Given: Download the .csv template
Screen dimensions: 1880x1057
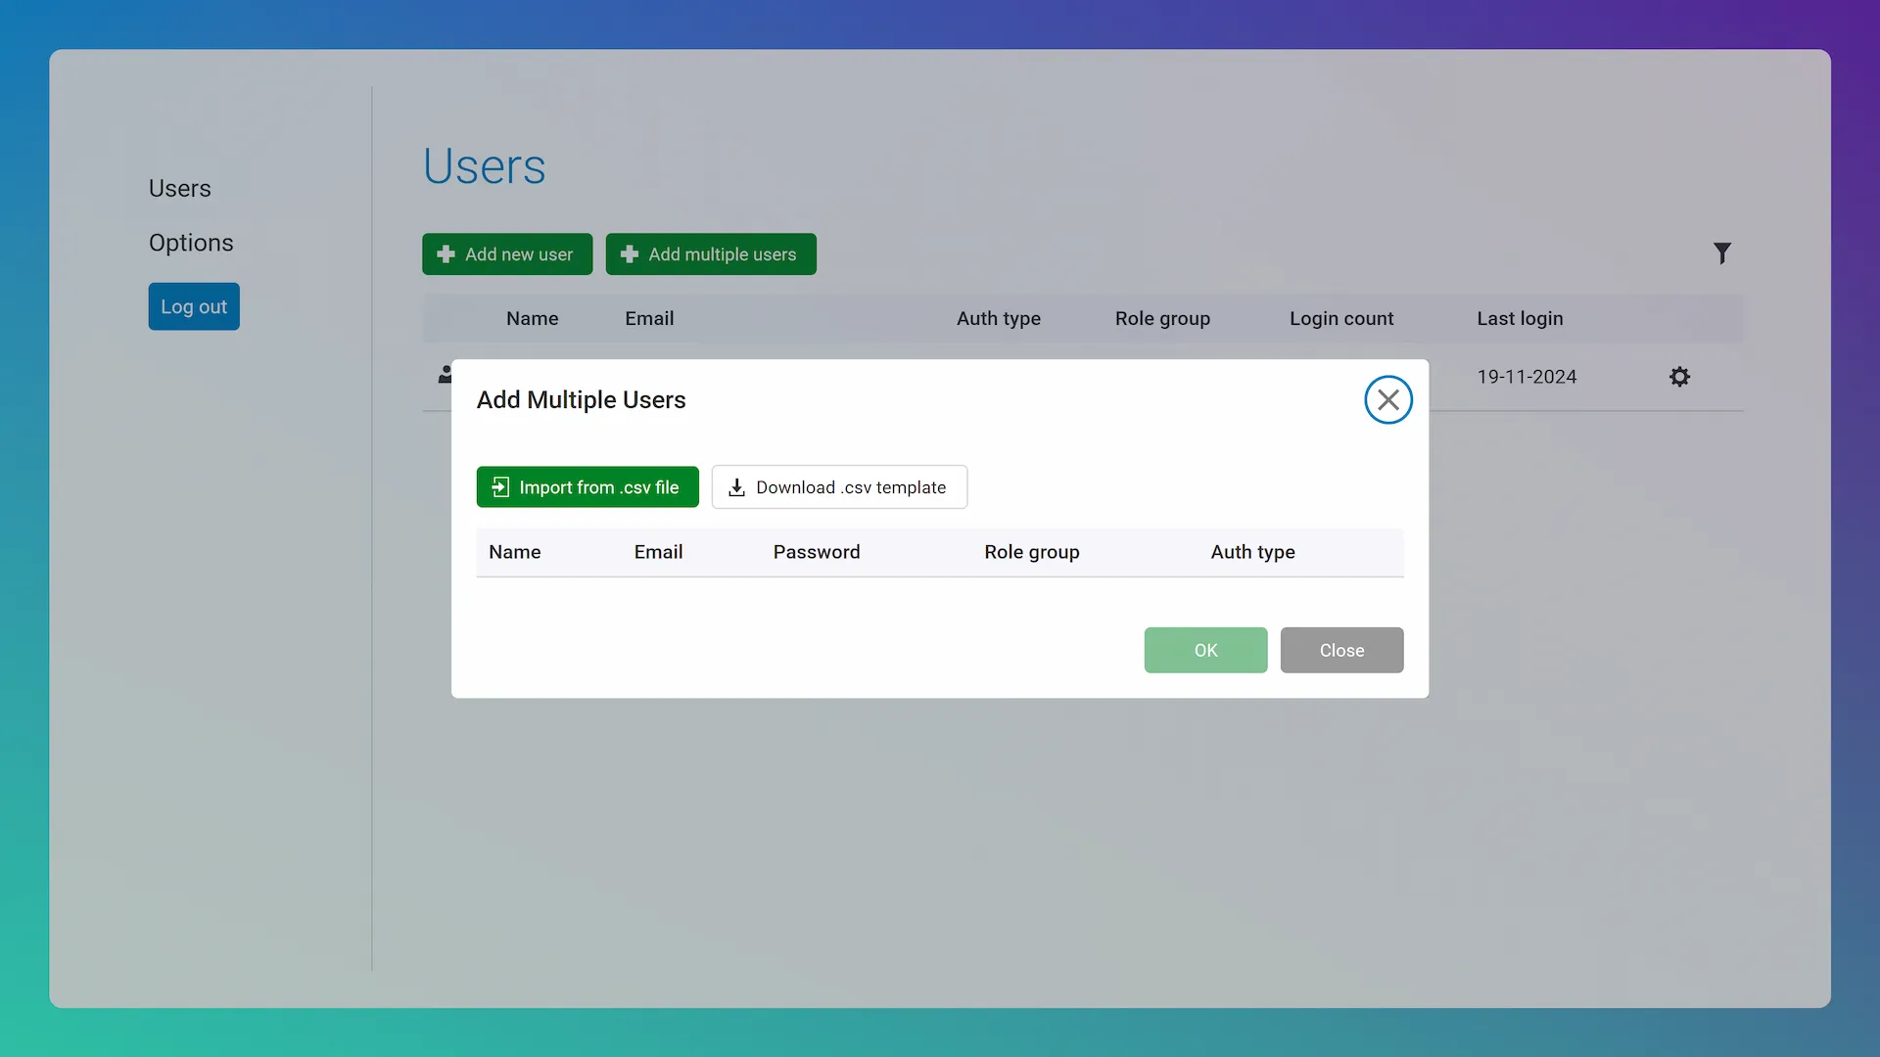Looking at the screenshot, I should tap(839, 487).
